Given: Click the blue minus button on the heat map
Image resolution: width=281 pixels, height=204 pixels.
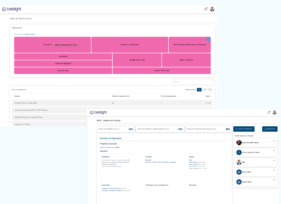Looking at the screenshot, I should (x=208, y=39).
